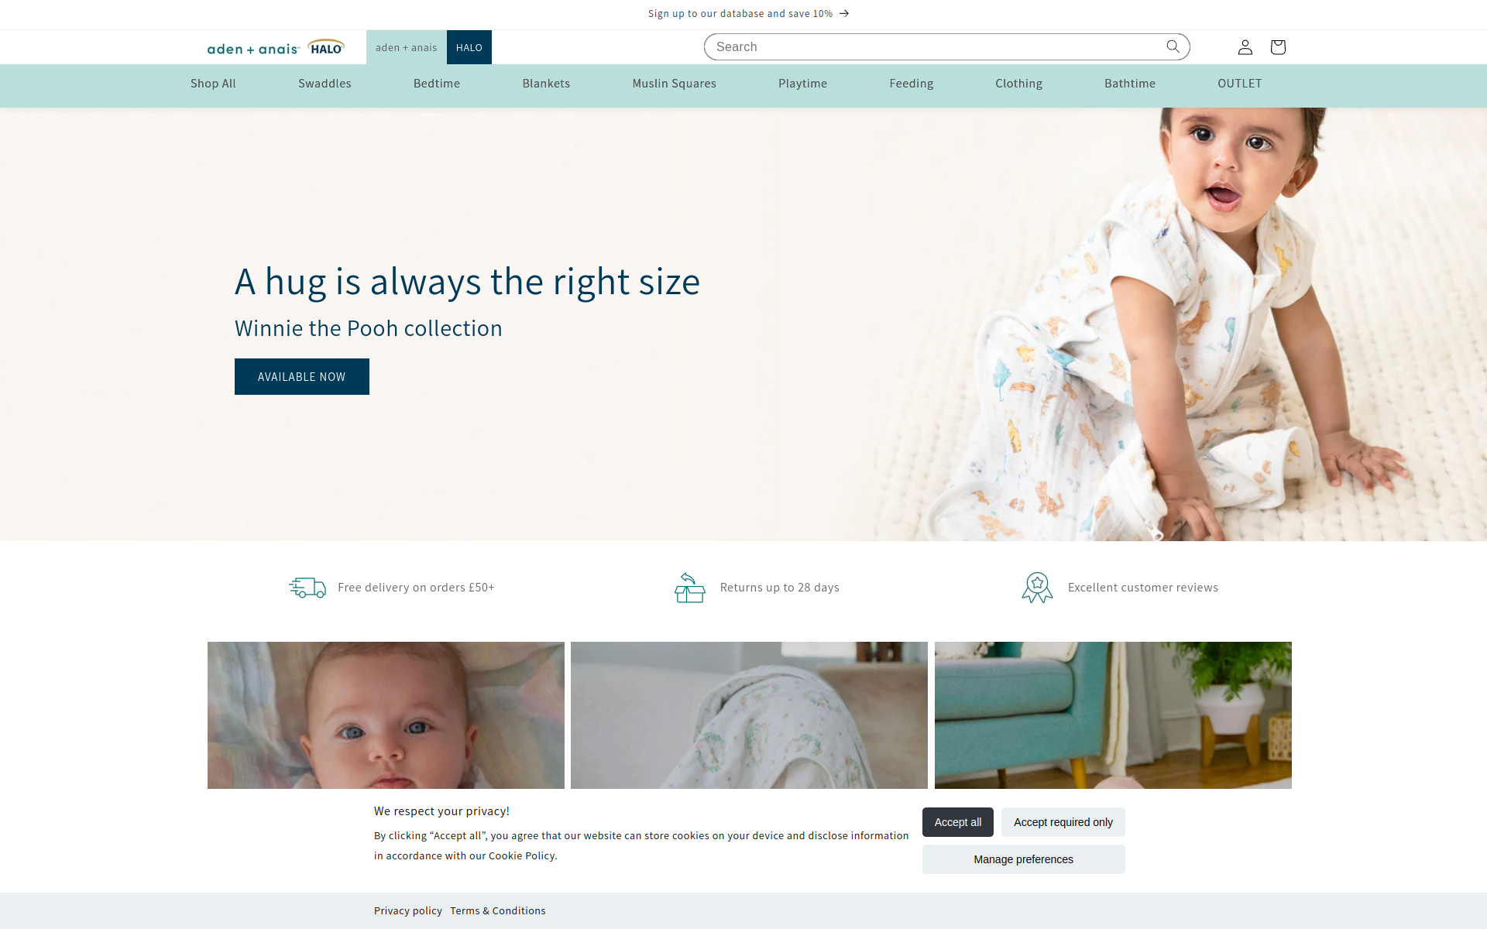The image size is (1487, 929).
Task: Go to the OUTLET section
Action: pyautogui.click(x=1239, y=84)
